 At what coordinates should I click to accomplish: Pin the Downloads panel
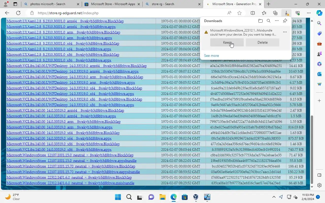(285, 21)
